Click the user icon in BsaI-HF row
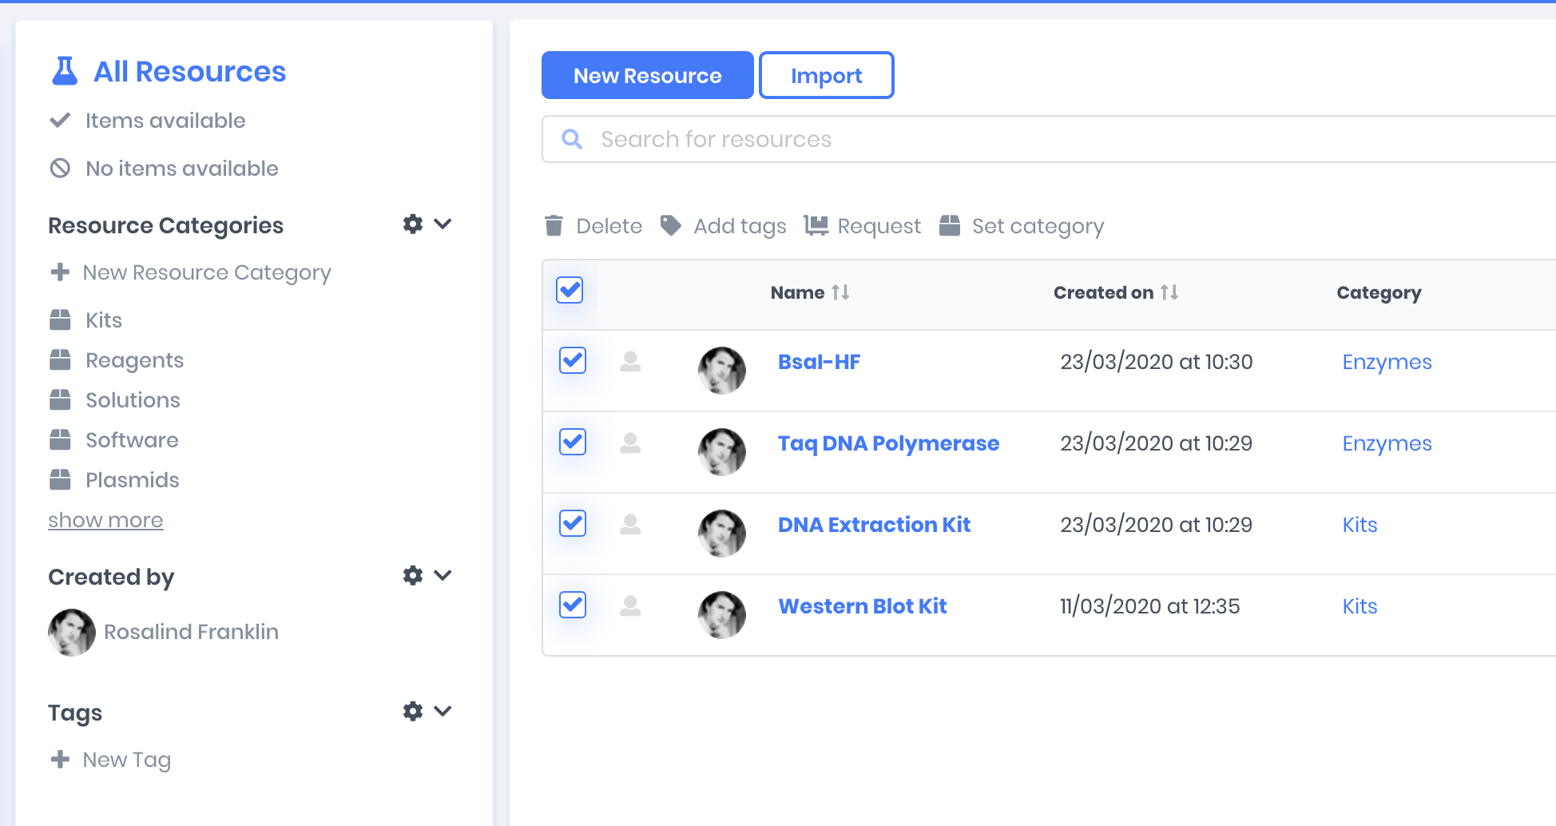The height and width of the screenshot is (826, 1556). (631, 362)
